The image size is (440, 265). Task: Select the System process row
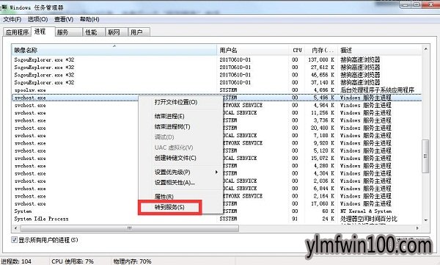pyautogui.click(x=216, y=211)
